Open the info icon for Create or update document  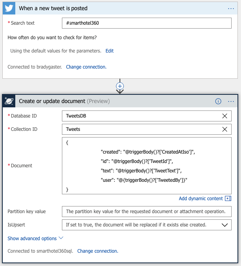click(218, 101)
